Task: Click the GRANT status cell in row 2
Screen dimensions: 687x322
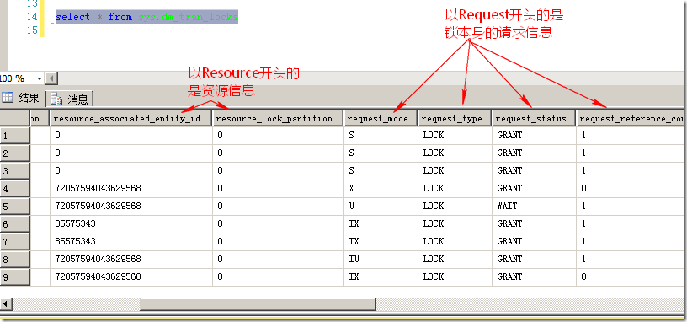Action: point(534,153)
